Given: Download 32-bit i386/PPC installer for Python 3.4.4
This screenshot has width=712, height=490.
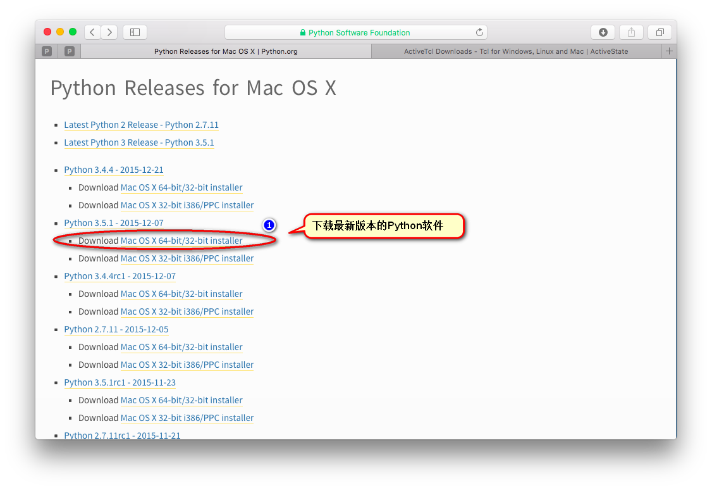Looking at the screenshot, I should coord(187,206).
